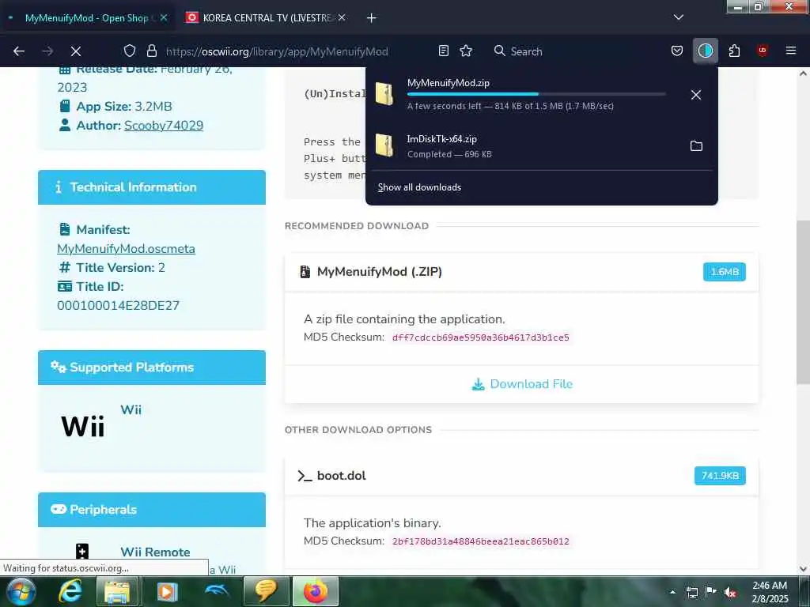Open the Pocket save icon
The width and height of the screenshot is (810, 607).
tap(677, 51)
